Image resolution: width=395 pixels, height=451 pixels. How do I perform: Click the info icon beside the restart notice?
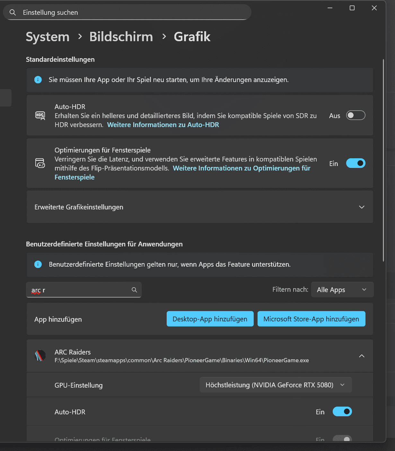coord(38,80)
